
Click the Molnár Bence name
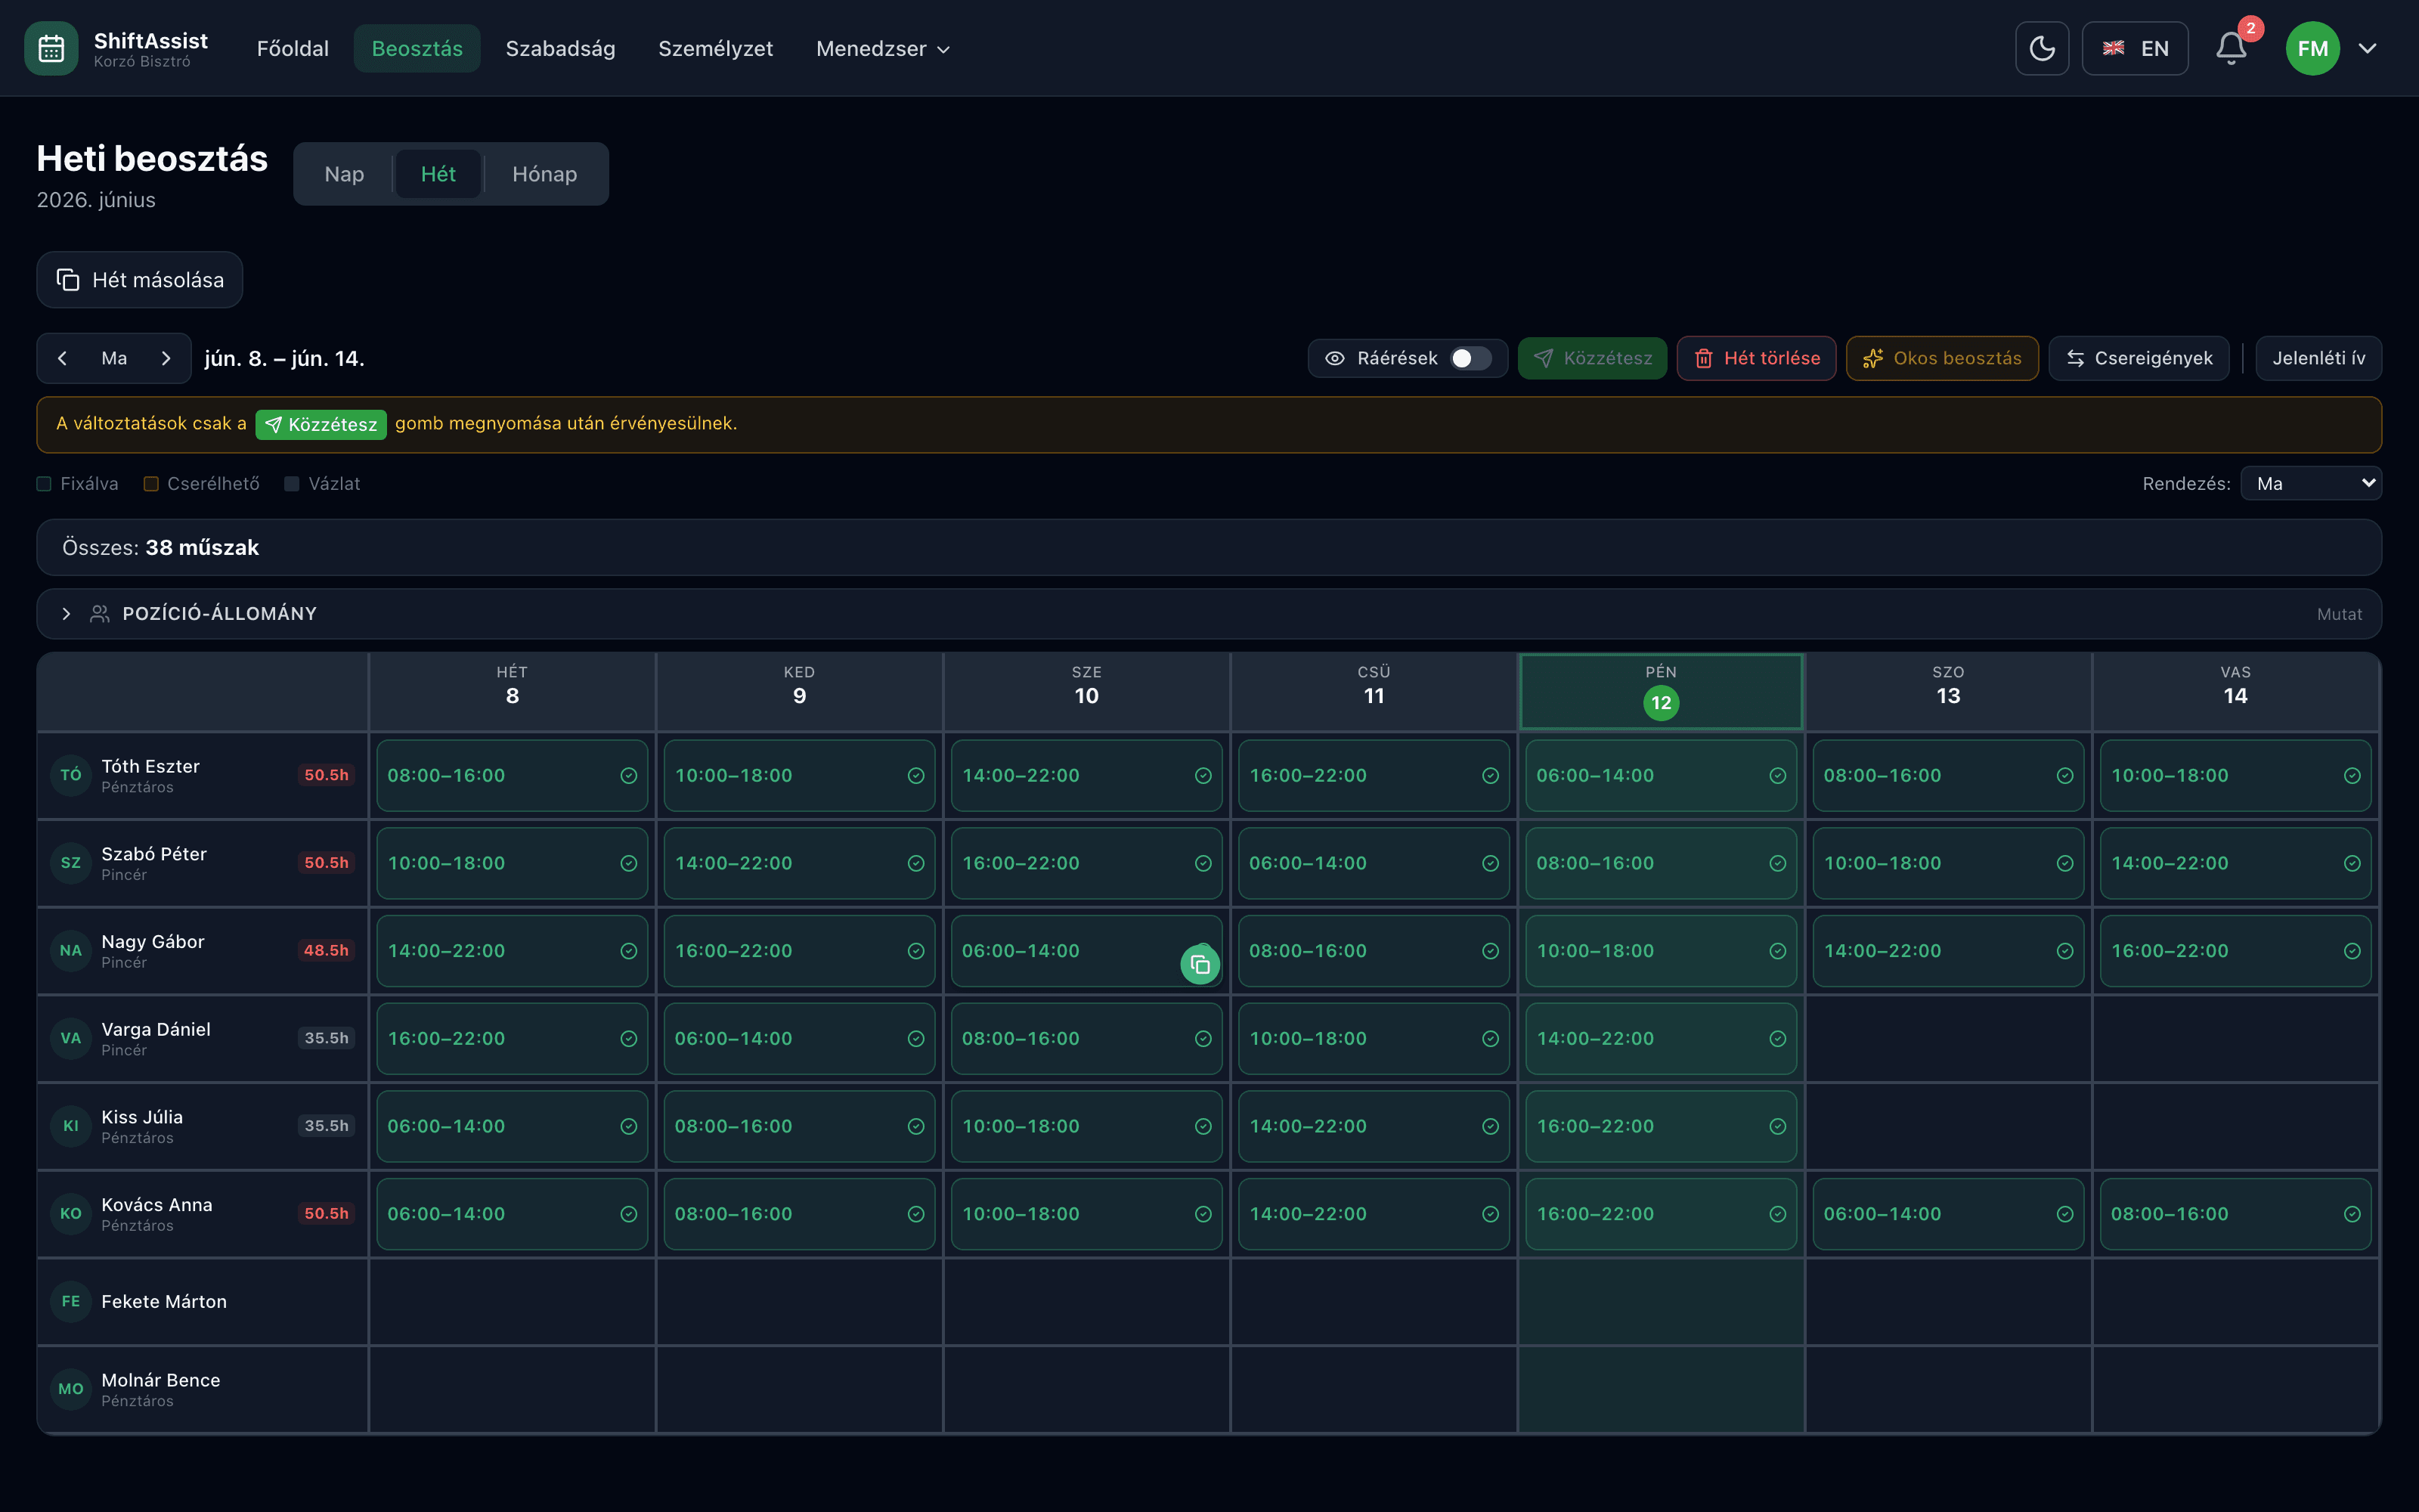pos(161,1380)
